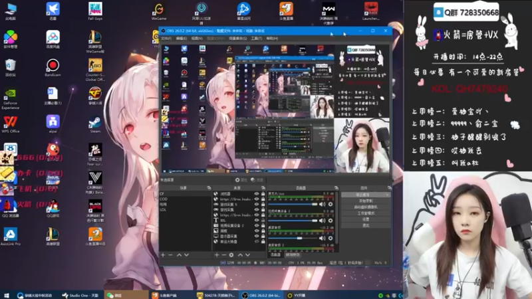The width and height of the screenshot is (532, 299).
Task: Open gear settings for 麦克风/Aux track
Action: [331, 204]
